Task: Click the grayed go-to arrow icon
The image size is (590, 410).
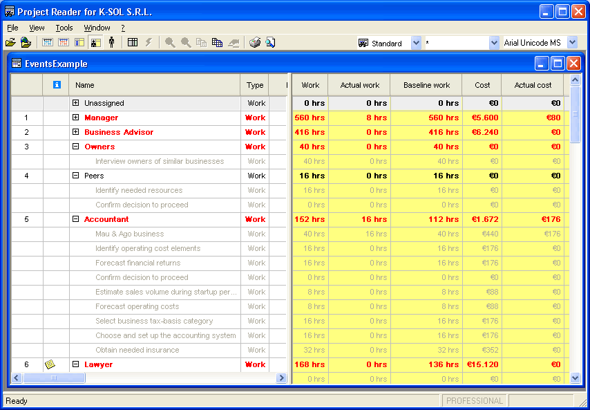Action: pos(234,43)
